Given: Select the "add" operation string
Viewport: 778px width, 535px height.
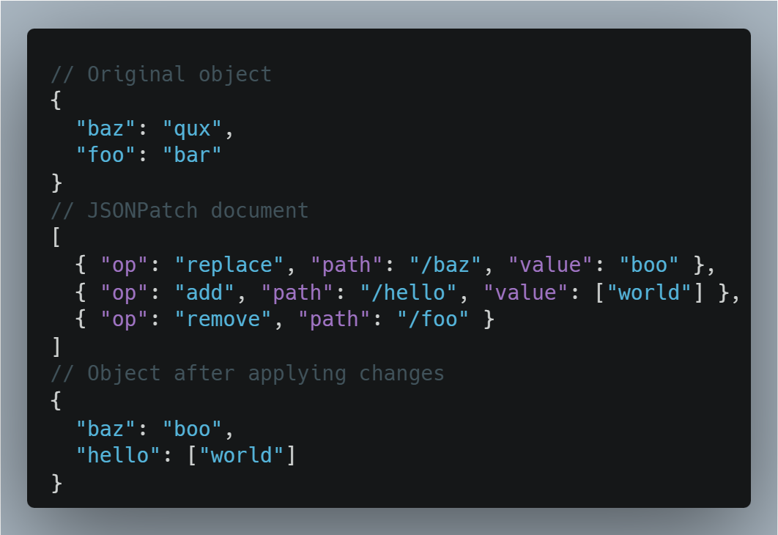Looking at the screenshot, I should (210, 293).
